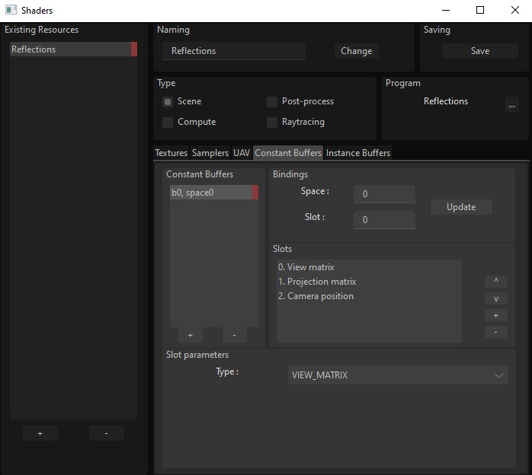Select the Constant Buffers tab
The height and width of the screenshot is (475, 532).
(x=288, y=153)
